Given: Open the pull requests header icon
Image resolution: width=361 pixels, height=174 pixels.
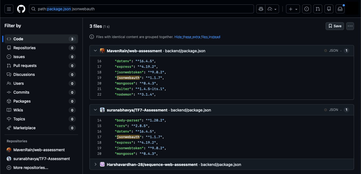Looking at the screenshot, I should coord(318,9).
